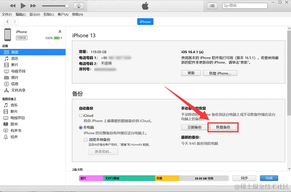Select the blue iPhone tab
Image resolution: width=291 pixels, height=192 pixels.
point(145,22)
